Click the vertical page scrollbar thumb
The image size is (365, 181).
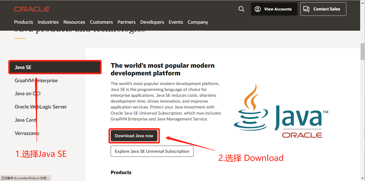(x=362, y=52)
